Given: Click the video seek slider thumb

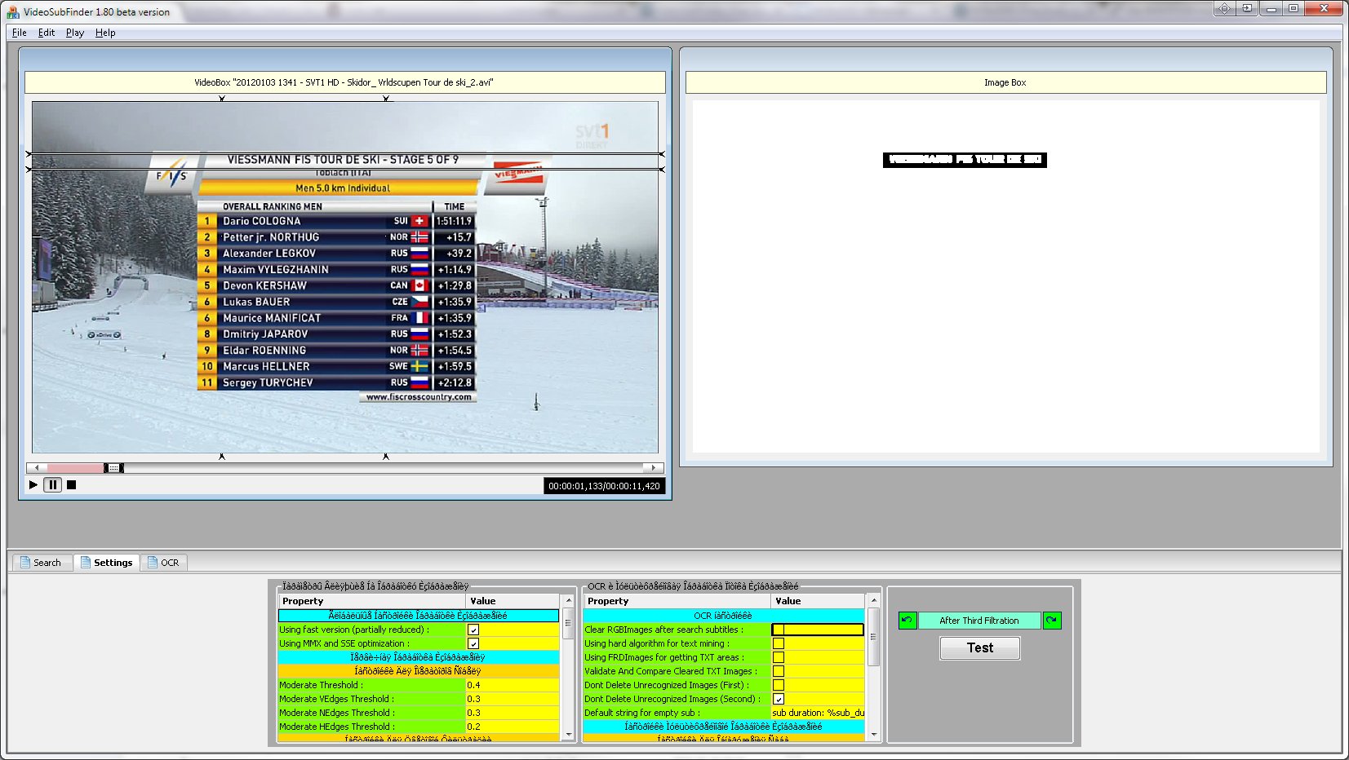Looking at the screenshot, I should pos(114,468).
